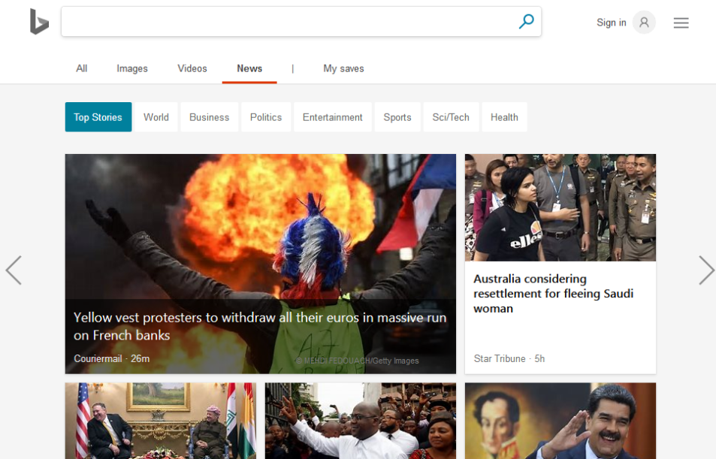Open the fleeing Saudi woman article thumbnail
The height and width of the screenshot is (459, 716).
pos(560,207)
